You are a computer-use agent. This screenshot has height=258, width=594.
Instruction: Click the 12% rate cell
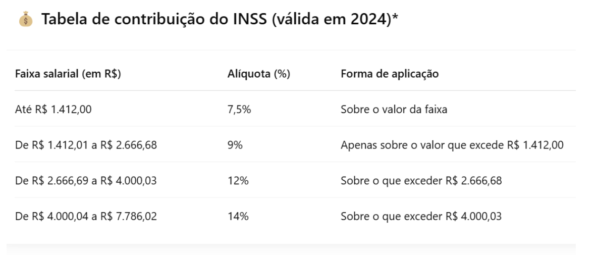point(238,181)
